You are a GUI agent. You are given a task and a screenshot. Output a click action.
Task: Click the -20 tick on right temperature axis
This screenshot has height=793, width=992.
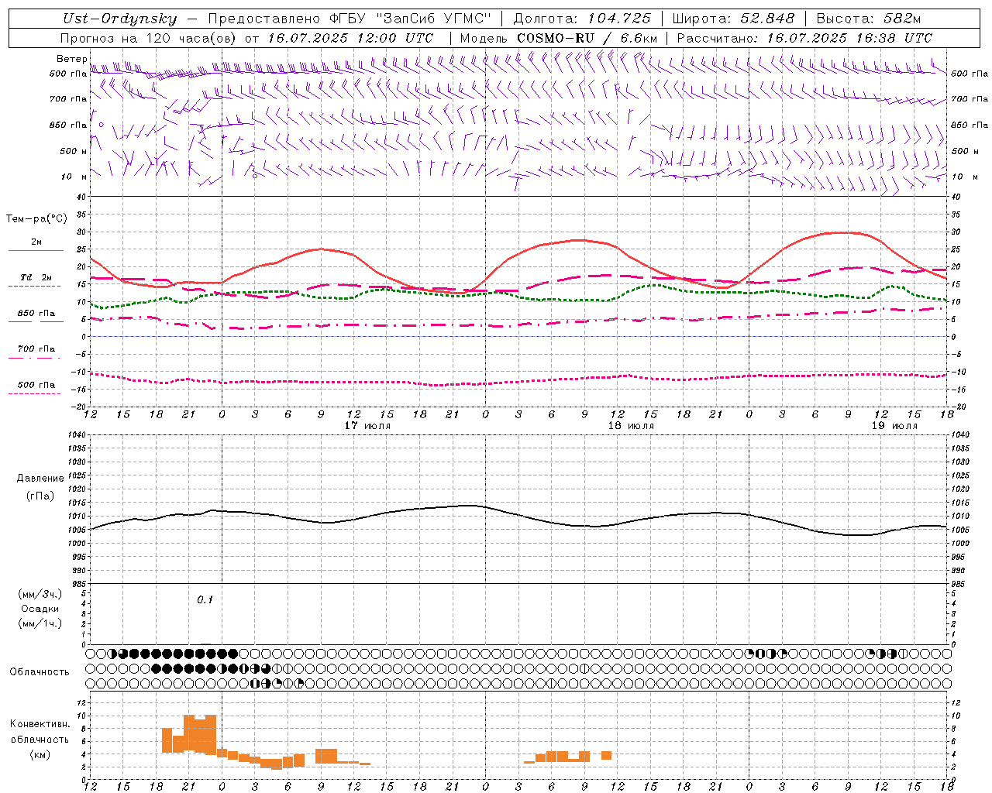pyautogui.click(x=959, y=407)
